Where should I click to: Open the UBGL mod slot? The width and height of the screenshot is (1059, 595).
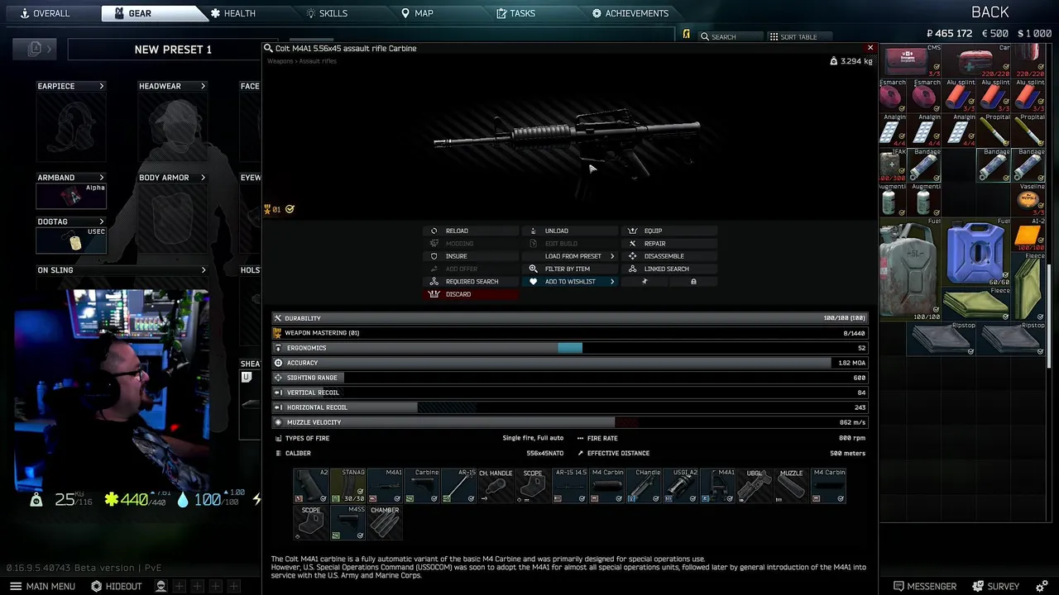(755, 486)
